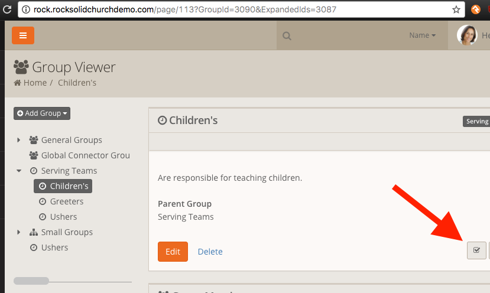Click the Delete link
The width and height of the screenshot is (490, 293).
click(x=210, y=252)
